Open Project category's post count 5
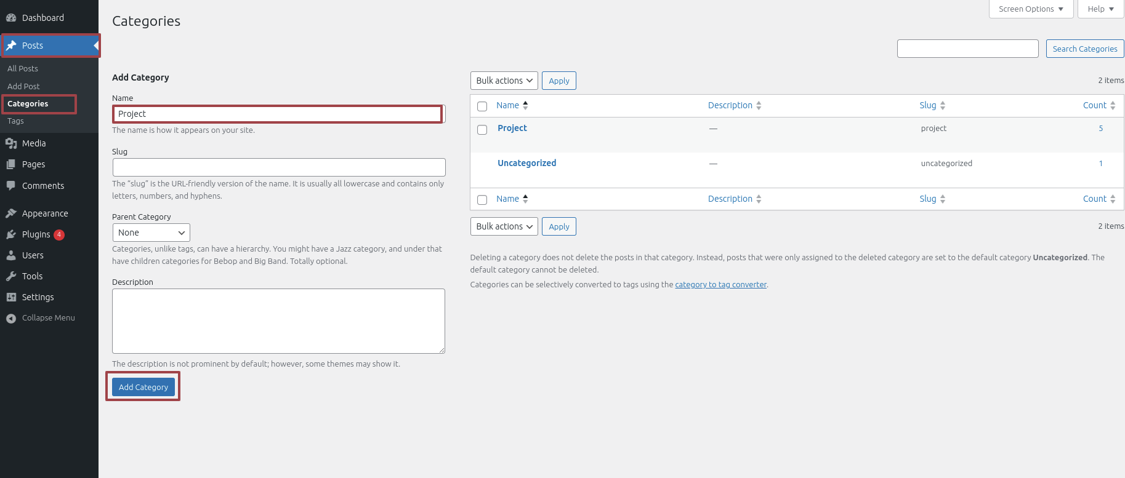The height and width of the screenshot is (478, 1125). click(x=1101, y=129)
